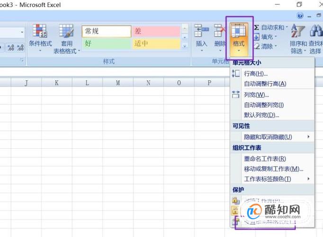Click the Increase Decimal icon
The image size is (323, 237).
pos(11,48)
